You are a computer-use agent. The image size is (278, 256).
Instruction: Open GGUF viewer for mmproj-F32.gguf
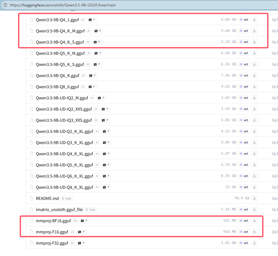(x=82, y=243)
